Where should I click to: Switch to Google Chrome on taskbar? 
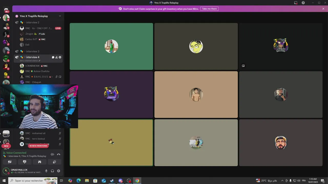point(137,181)
